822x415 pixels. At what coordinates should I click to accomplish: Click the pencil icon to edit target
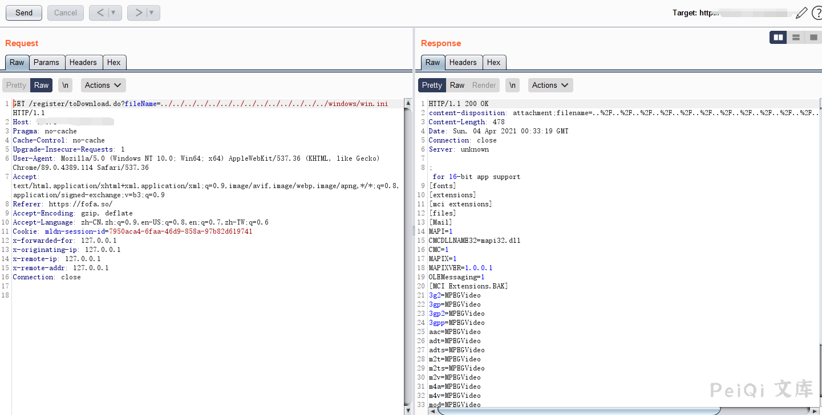(801, 13)
